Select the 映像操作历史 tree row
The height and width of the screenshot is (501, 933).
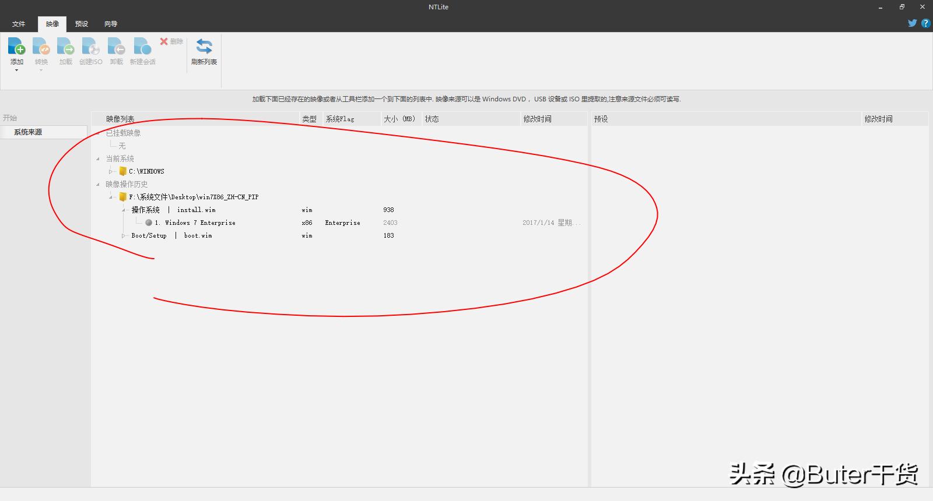coord(127,184)
